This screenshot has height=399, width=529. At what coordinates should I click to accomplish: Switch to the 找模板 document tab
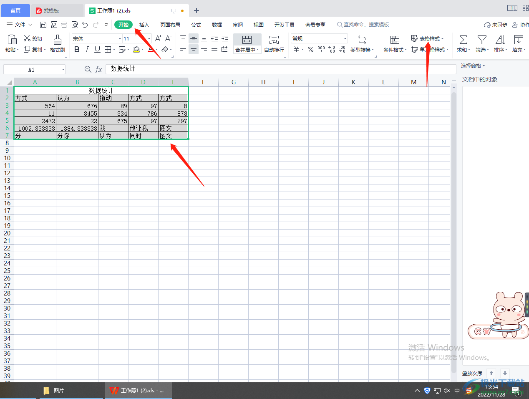pyautogui.click(x=58, y=10)
